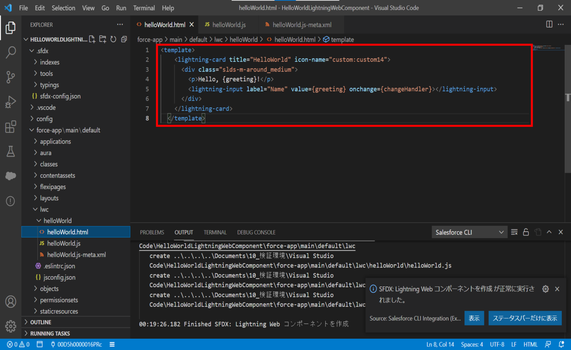Switch to helloWorld.js editor tab
Screen dimensions: 571x350
point(228,25)
